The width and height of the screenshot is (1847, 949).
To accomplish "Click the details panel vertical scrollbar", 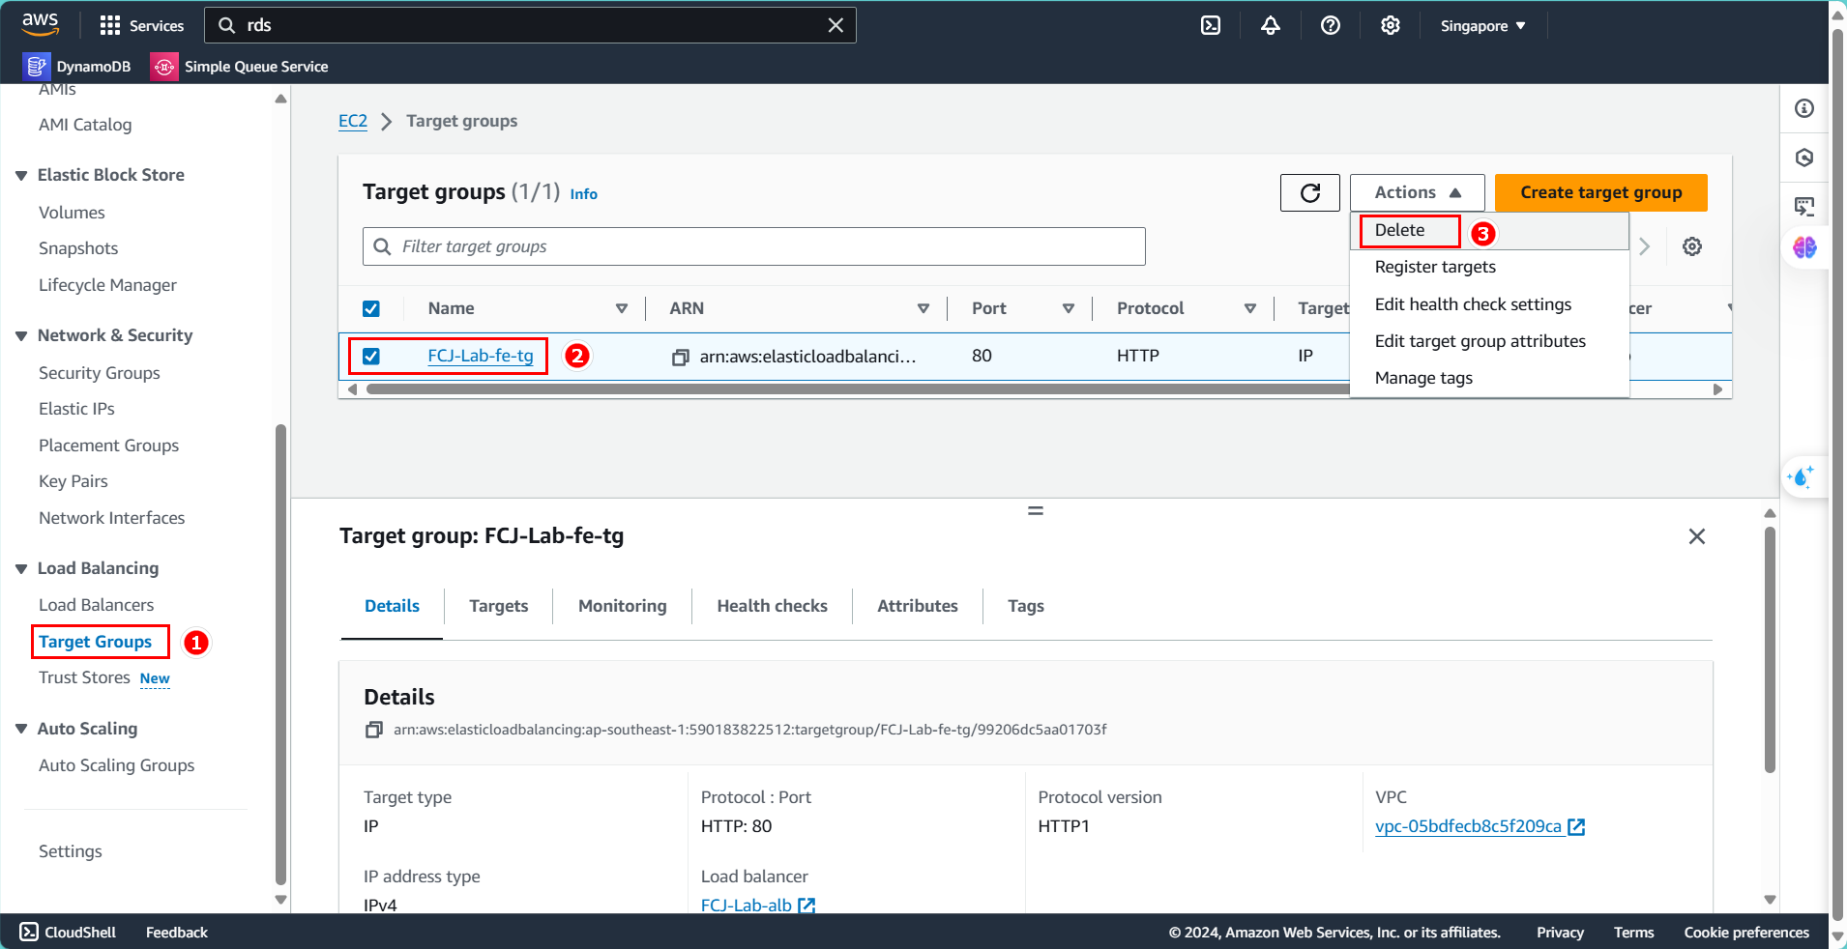I will [1770, 649].
